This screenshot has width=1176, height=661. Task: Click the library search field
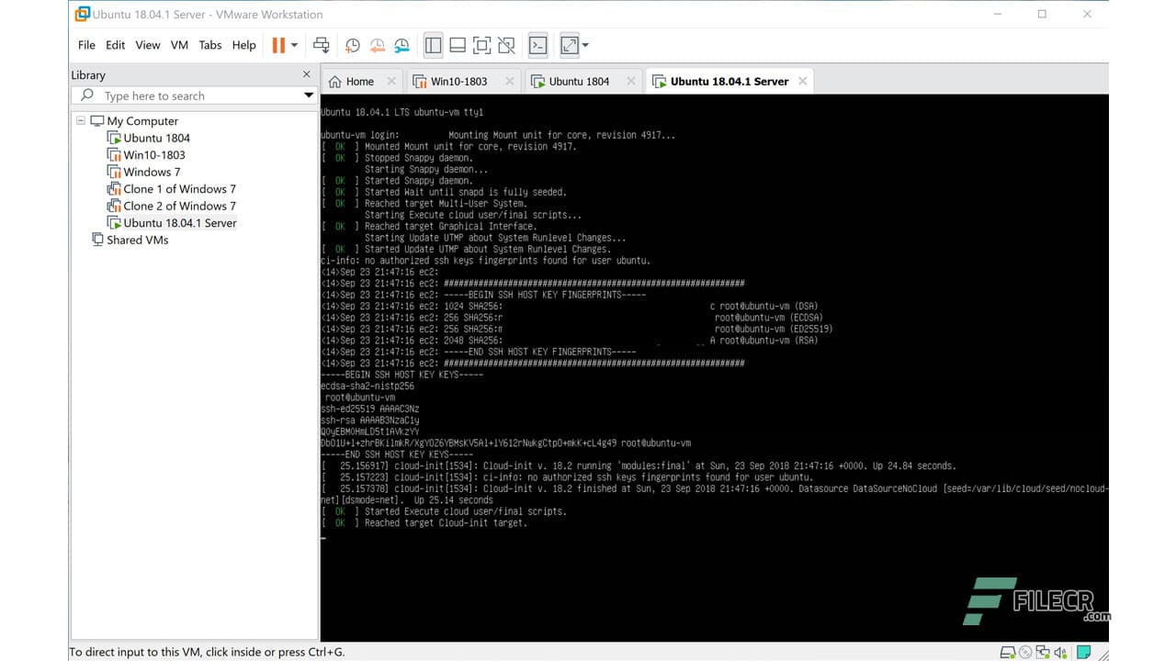click(x=184, y=95)
